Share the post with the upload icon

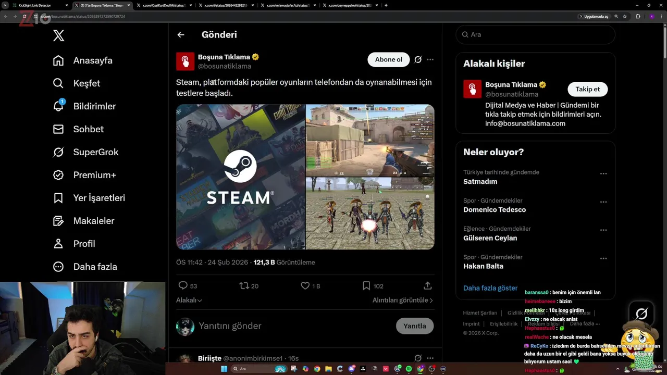pos(428,285)
